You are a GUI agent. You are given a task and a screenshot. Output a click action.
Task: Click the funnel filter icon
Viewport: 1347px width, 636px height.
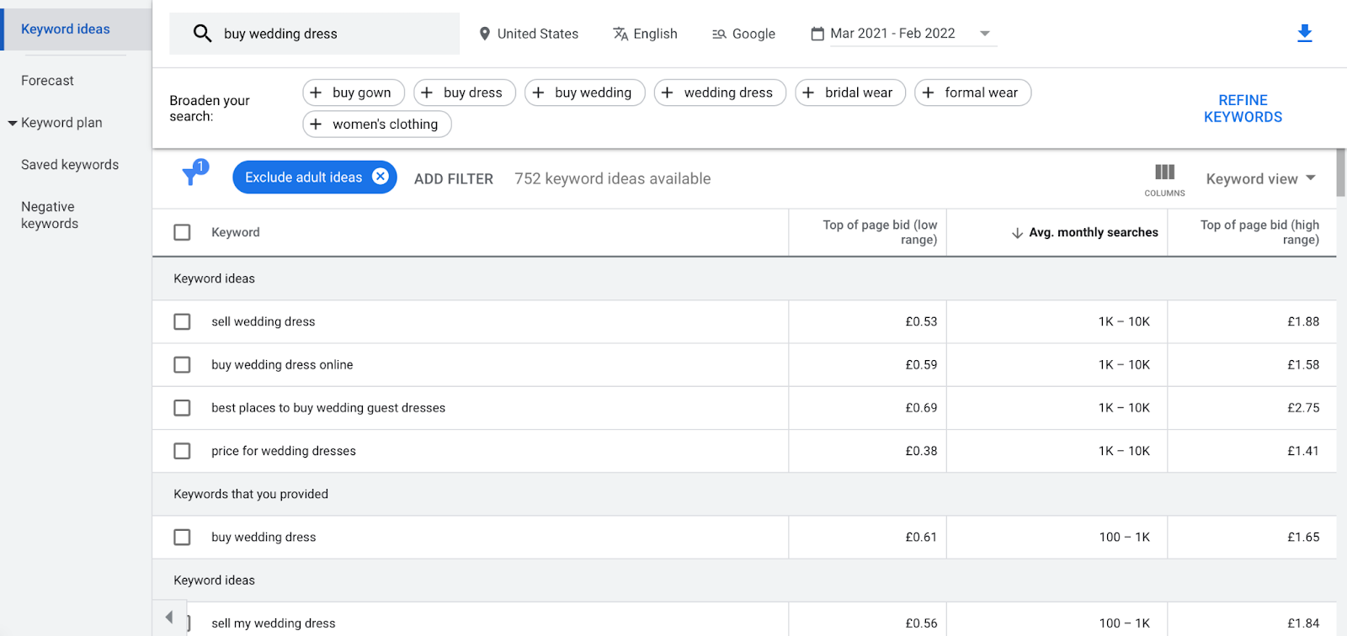[x=193, y=175]
